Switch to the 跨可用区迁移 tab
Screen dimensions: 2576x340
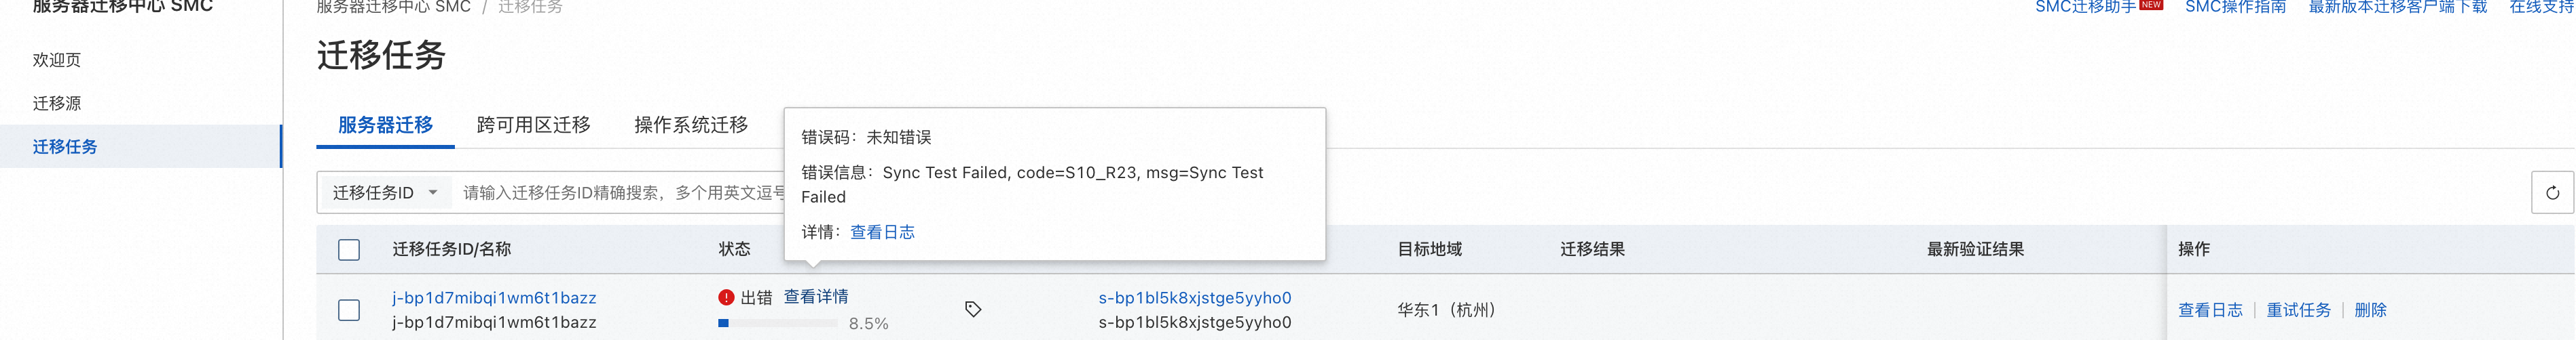[x=533, y=125]
